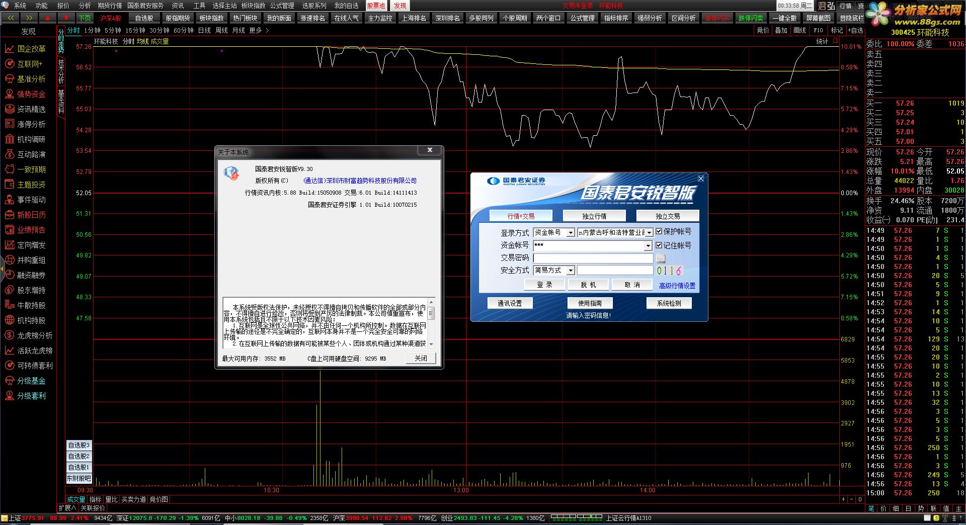Click the red down triangle toolbar button
This screenshot has height=525, width=966.
point(66,18)
